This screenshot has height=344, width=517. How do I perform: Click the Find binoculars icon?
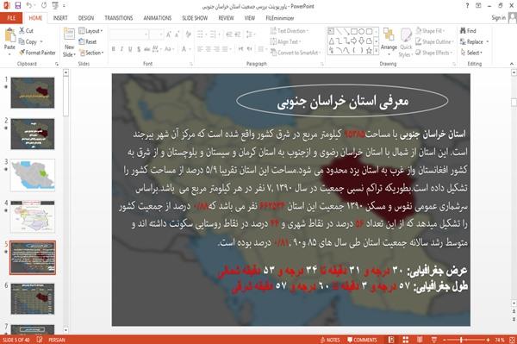(463, 31)
